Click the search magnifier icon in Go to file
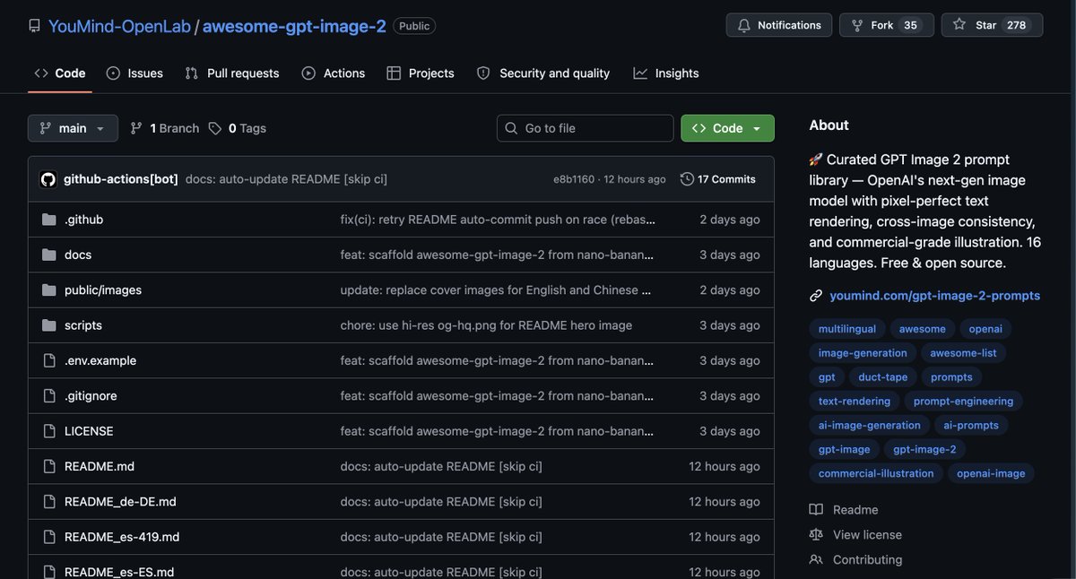The width and height of the screenshot is (1076, 579). [512, 128]
